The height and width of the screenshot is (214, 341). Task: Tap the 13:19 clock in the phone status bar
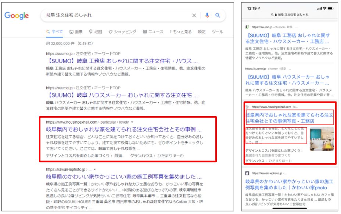coord(252,8)
